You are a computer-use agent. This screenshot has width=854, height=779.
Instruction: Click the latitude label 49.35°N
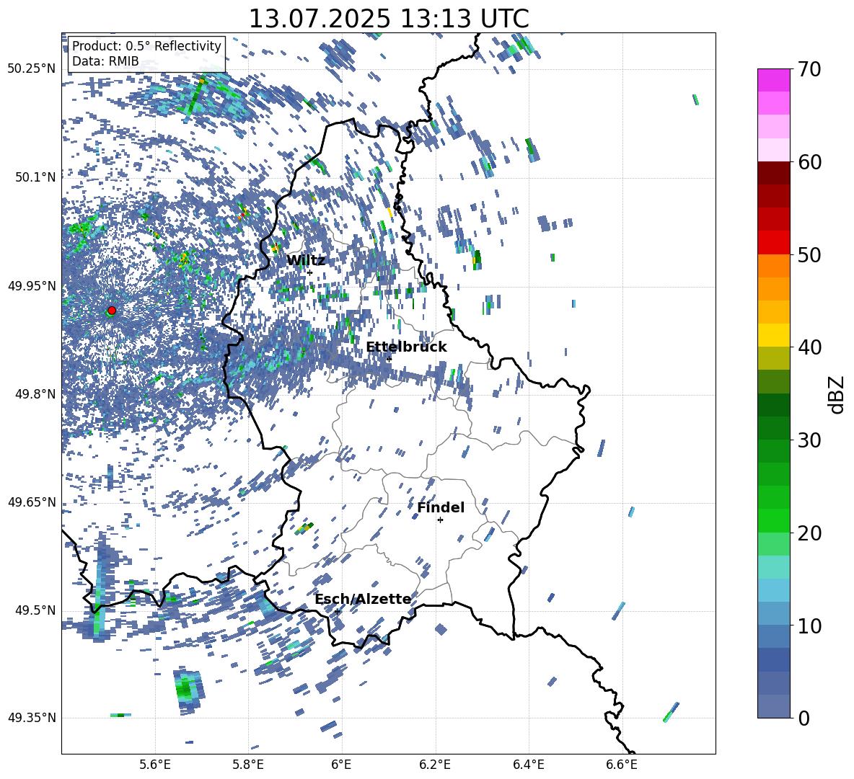coord(32,718)
